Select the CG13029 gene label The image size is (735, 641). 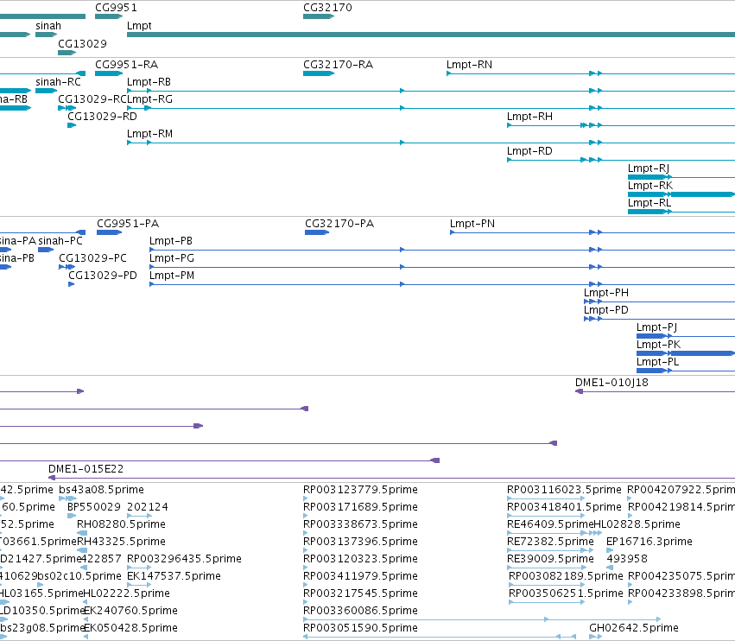click(x=83, y=43)
